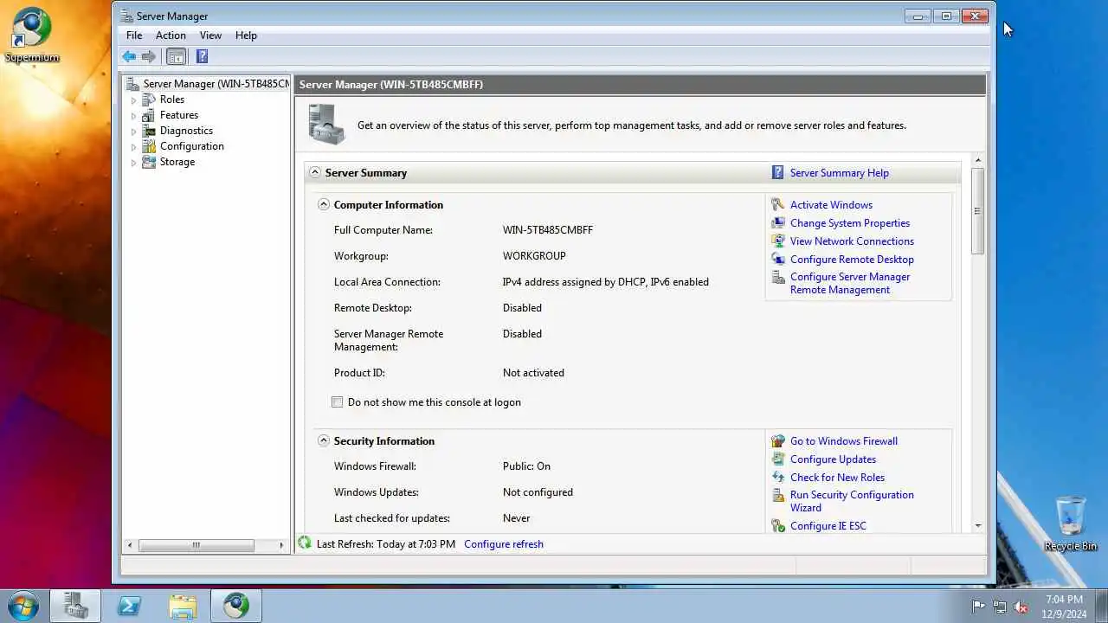This screenshot has width=1108, height=623.
Task: Click Go to Windows Firewall link
Action: [844, 441]
